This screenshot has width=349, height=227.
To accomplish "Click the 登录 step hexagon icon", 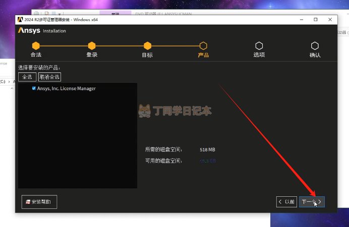I will coord(91,46).
